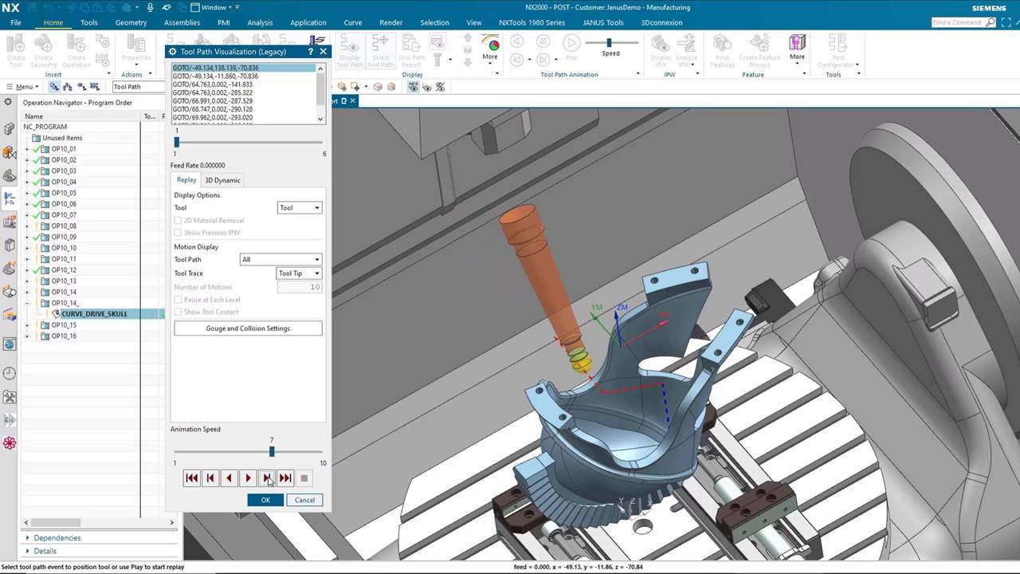
Task: Open the Tool display dropdown
Action: coord(300,208)
